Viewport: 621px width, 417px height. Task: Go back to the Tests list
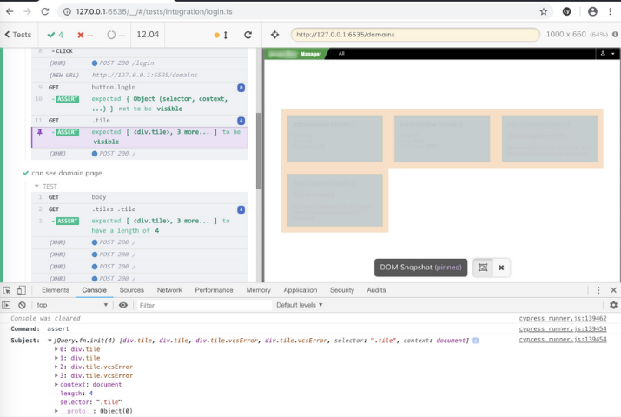pos(17,35)
